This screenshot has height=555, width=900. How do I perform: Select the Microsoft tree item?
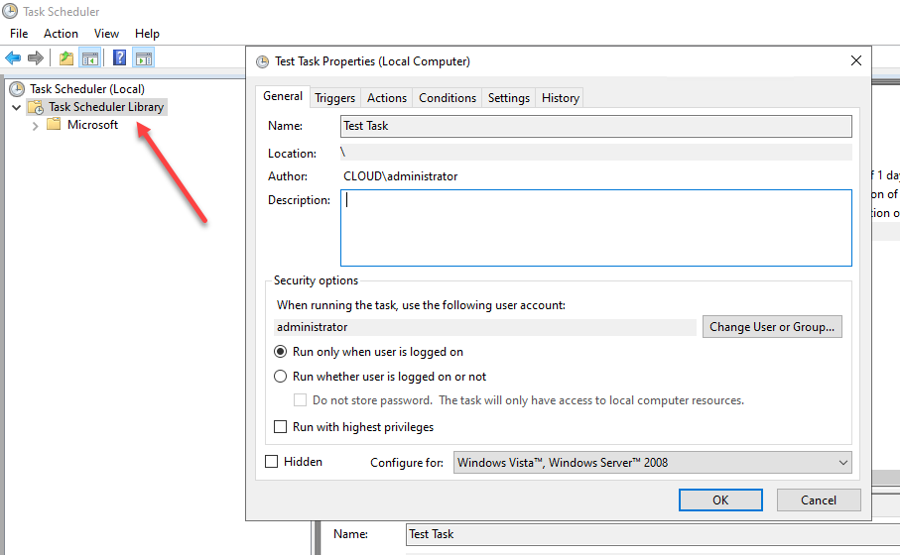[x=92, y=125]
